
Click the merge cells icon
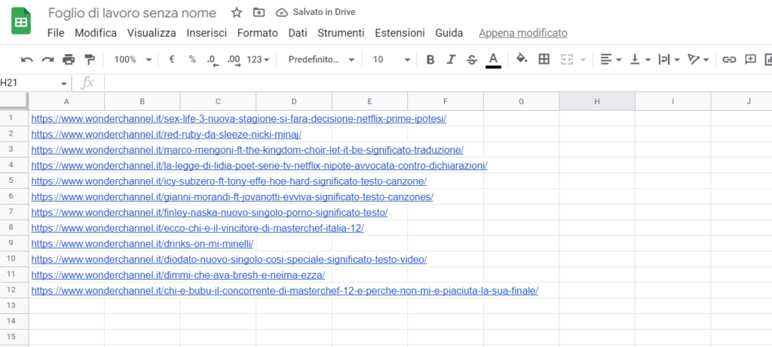click(x=567, y=59)
